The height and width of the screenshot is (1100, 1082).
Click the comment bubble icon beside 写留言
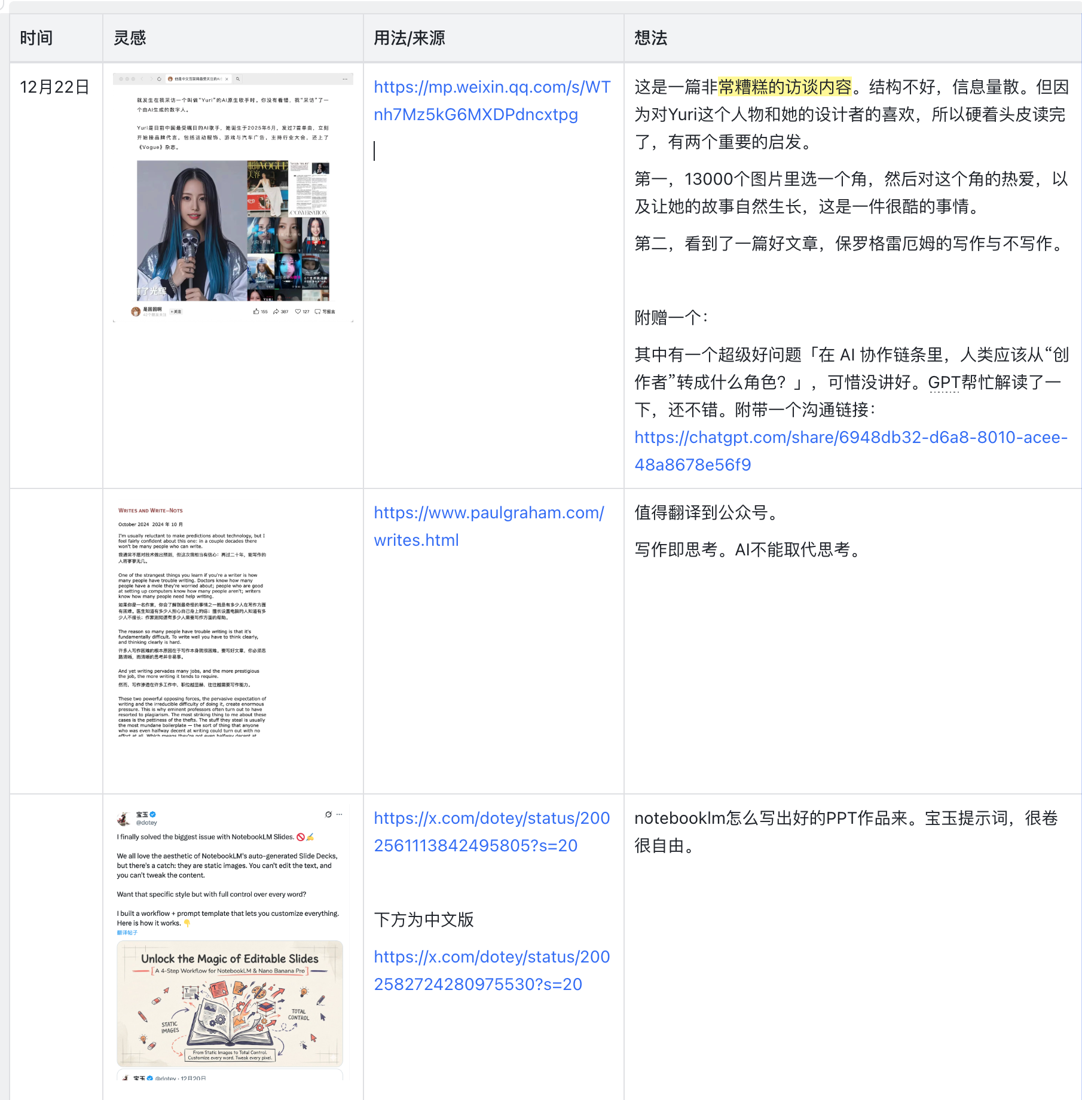(x=318, y=311)
